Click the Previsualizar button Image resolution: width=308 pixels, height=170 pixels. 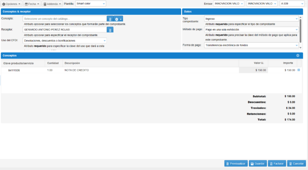click(235, 163)
